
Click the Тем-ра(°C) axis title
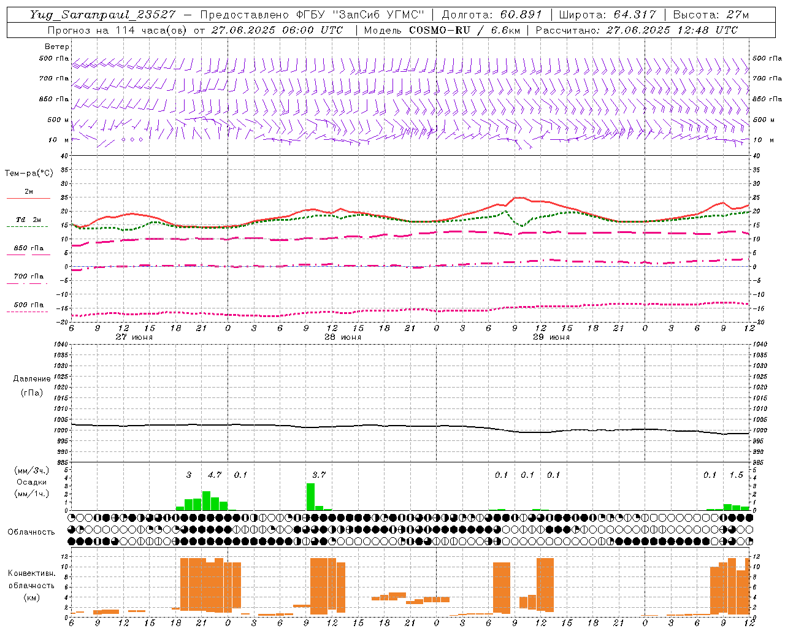pos(29,174)
